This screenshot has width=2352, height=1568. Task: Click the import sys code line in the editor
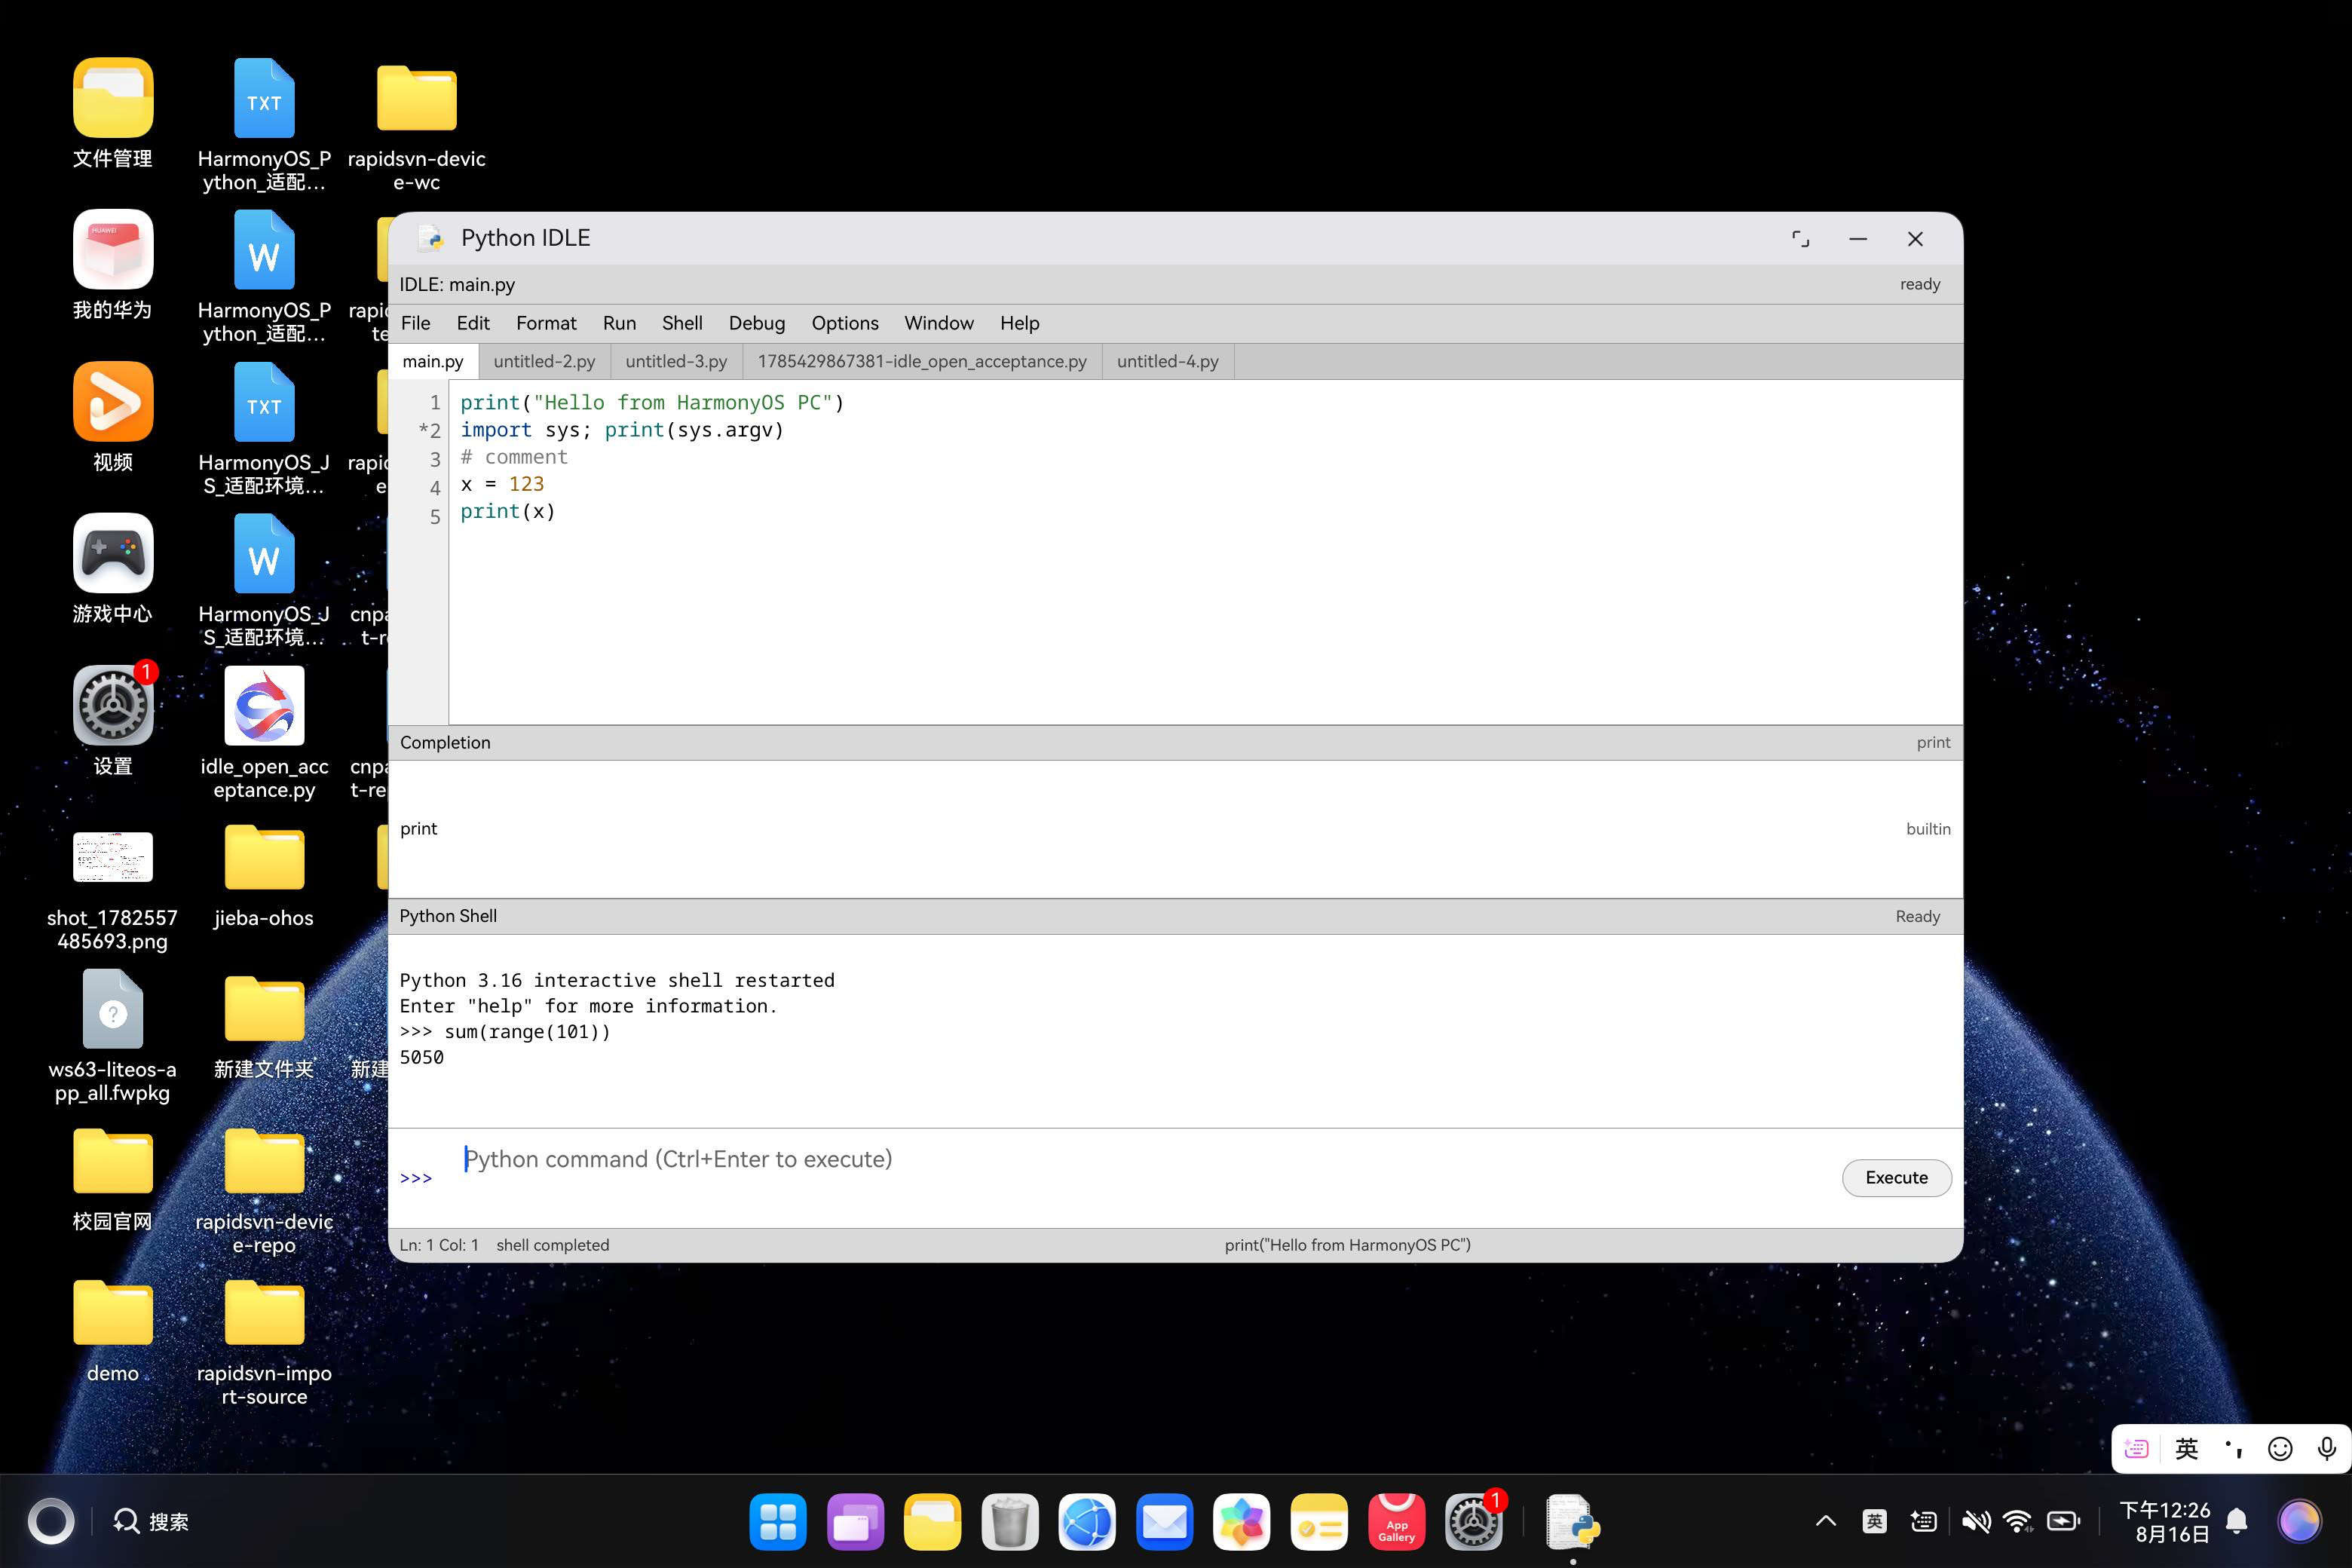[x=622, y=430]
